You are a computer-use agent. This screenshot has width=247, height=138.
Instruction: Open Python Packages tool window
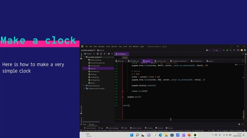pyautogui.click(x=112, y=128)
